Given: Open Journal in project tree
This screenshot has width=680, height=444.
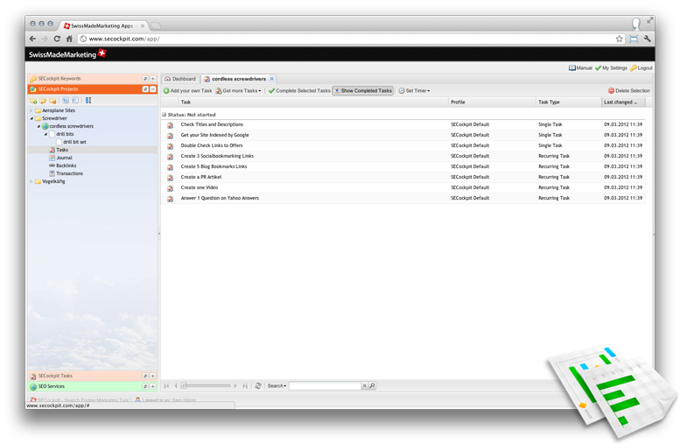Looking at the screenshot, I should [x=64, y=158].
